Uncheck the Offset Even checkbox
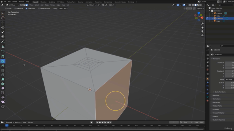Viewport: 234px width, 131px height. pos(26,8)
